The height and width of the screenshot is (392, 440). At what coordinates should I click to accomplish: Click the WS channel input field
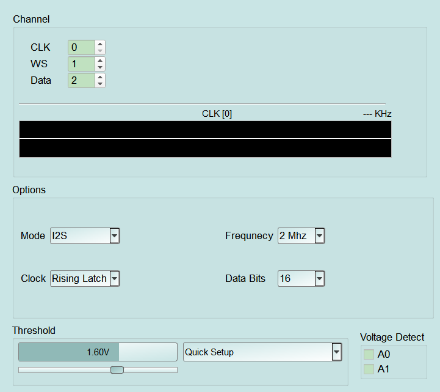(x=81, y=64)
